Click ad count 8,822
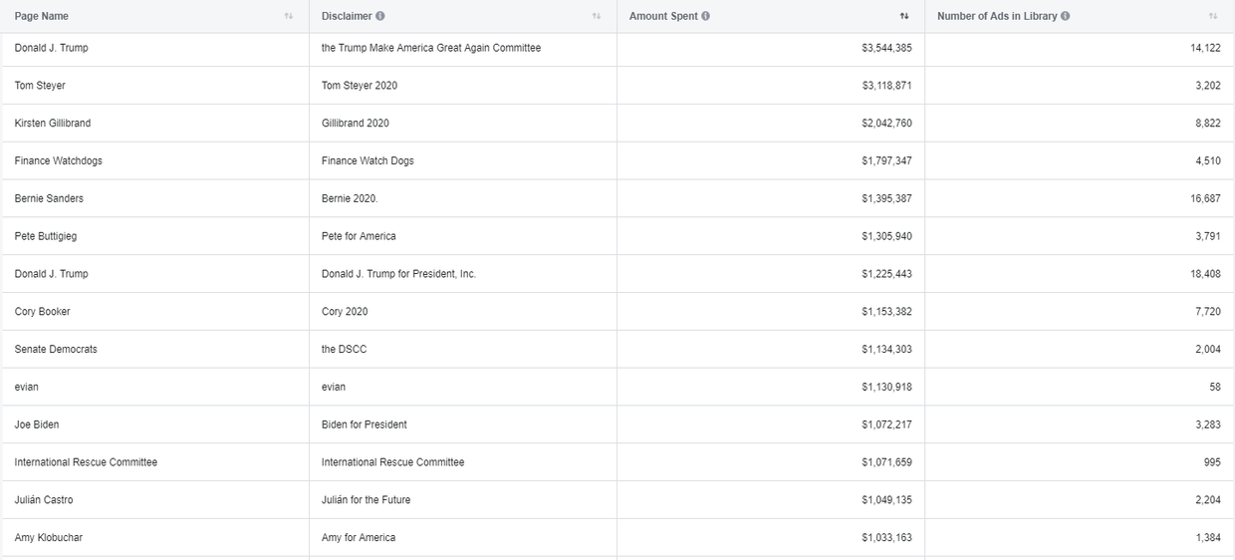The image size is (1235, 560). click(x=1208, y=124)
